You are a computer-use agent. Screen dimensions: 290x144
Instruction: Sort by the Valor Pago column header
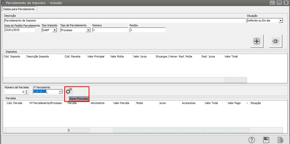pyautogui.click(x=234, y=103)
